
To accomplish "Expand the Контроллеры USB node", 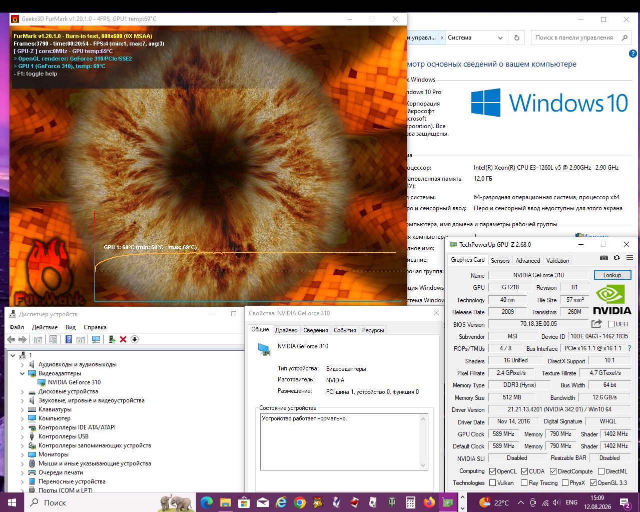I will (22, 436).
